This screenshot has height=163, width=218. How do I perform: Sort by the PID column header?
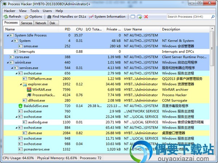[x=65, y=29]
